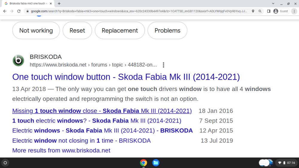Toggle the side panel icon
This screenshot has height=168, width=299.
click(x=269, y=11)
